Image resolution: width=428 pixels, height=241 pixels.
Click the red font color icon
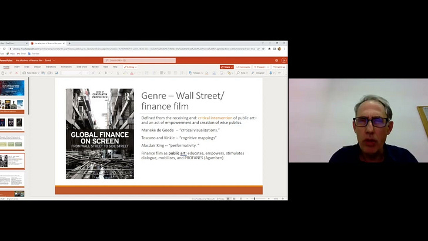click(132, 73)
